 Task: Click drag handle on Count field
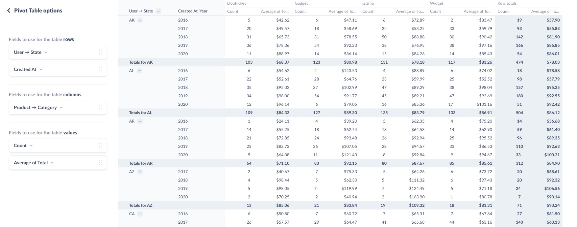point(100,145)
